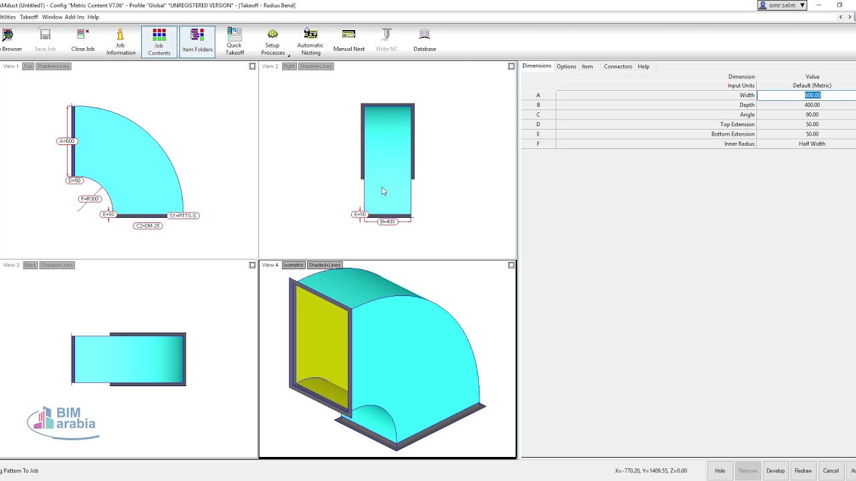
Task: Click the Write NC icon
Action: point(386,40)
